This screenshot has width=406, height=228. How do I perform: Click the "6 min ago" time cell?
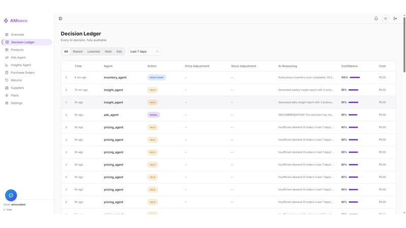point(81,78)
